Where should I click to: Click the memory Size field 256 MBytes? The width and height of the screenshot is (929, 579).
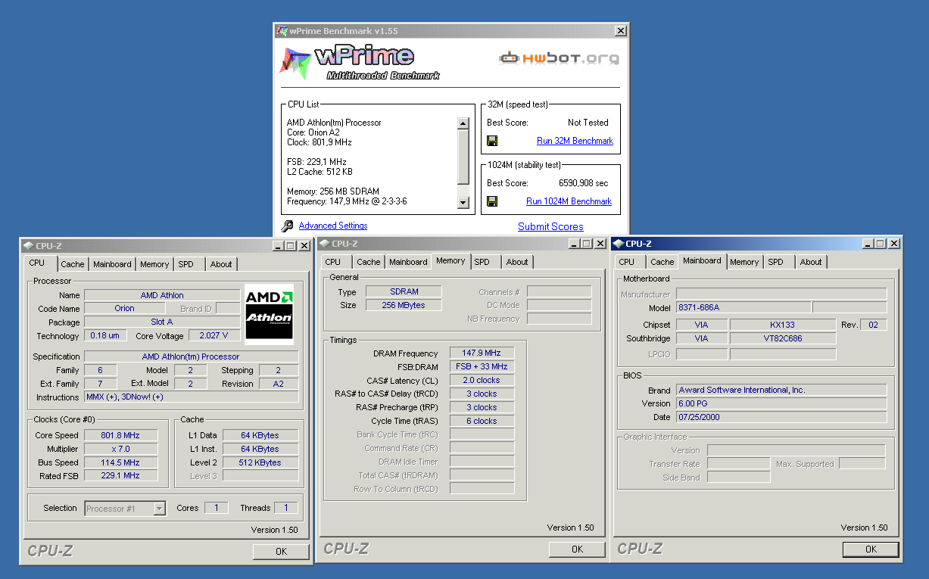pyautogui.click(x=404, y=305)
